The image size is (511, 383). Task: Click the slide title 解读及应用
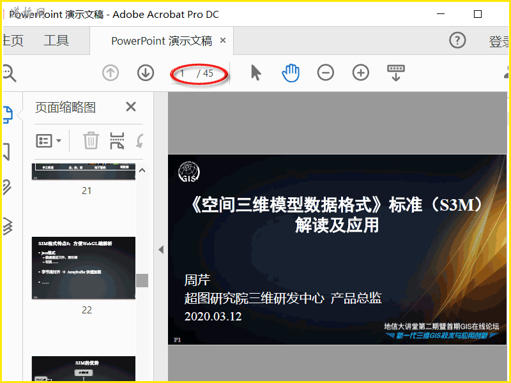[x=337, y=225]
